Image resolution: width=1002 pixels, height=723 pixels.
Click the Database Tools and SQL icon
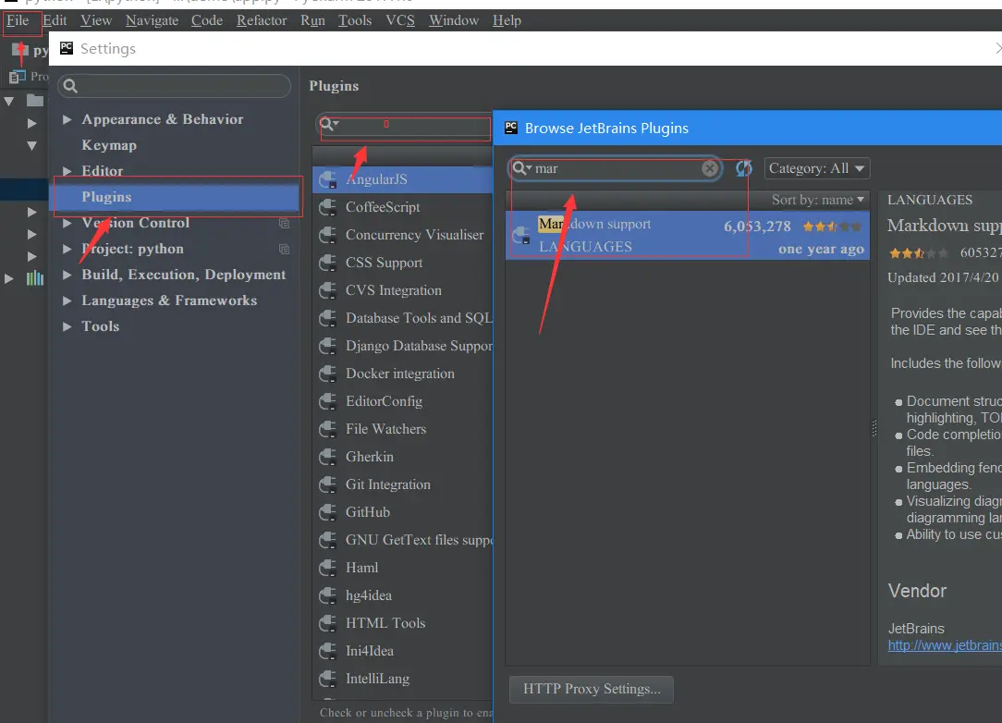tap(328, 318)
